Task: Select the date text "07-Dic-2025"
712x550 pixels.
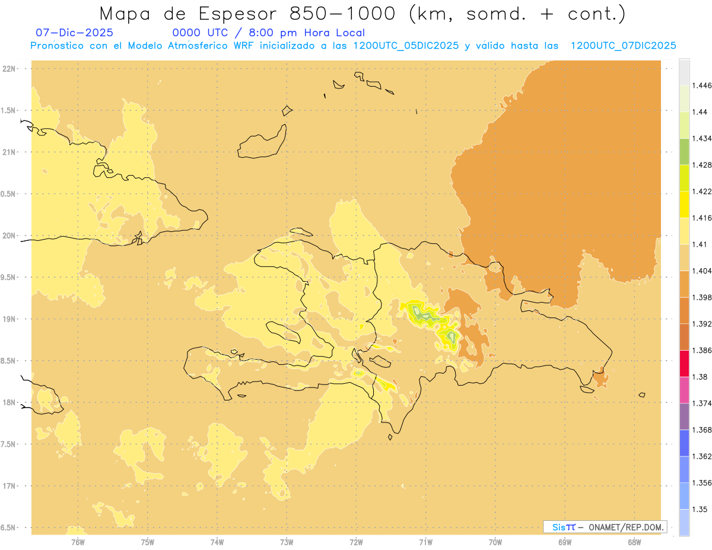Action: [x=75, y=33]
